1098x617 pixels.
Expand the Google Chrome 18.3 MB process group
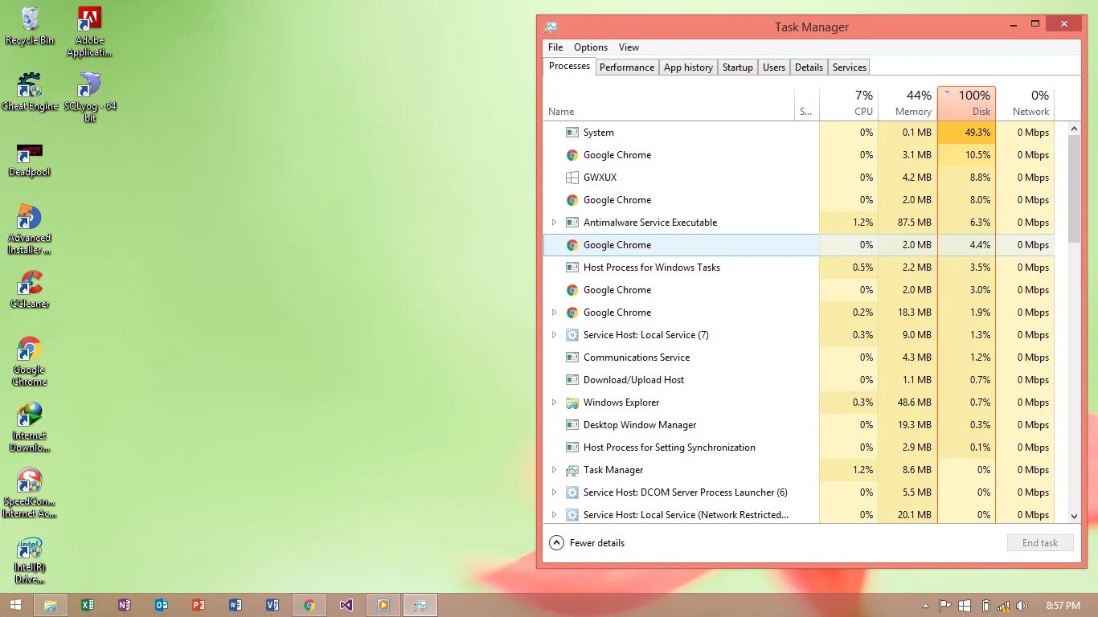[x=554, y=313]
